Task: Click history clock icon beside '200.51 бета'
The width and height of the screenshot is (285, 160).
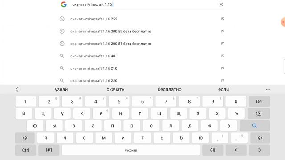Action: 62,44
